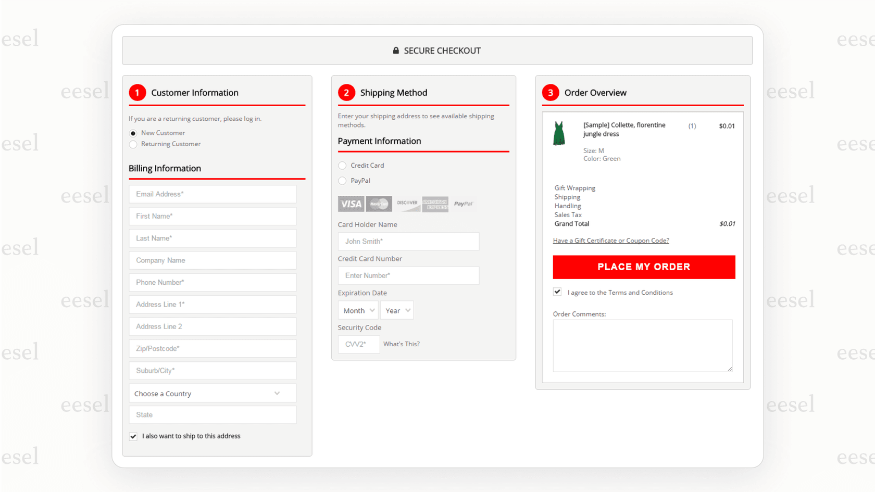Open the expiration Year dropdown
The width and height of the screenshot is (875, 492).
click(x=396, y=310)
